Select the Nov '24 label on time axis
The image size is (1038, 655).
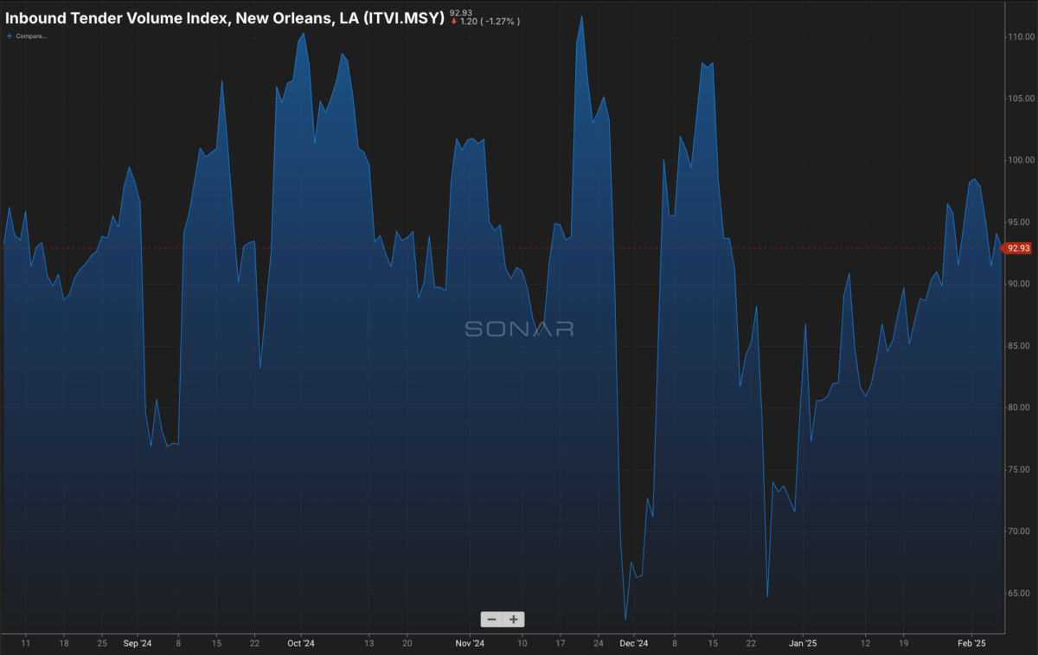tap(469, 644)
